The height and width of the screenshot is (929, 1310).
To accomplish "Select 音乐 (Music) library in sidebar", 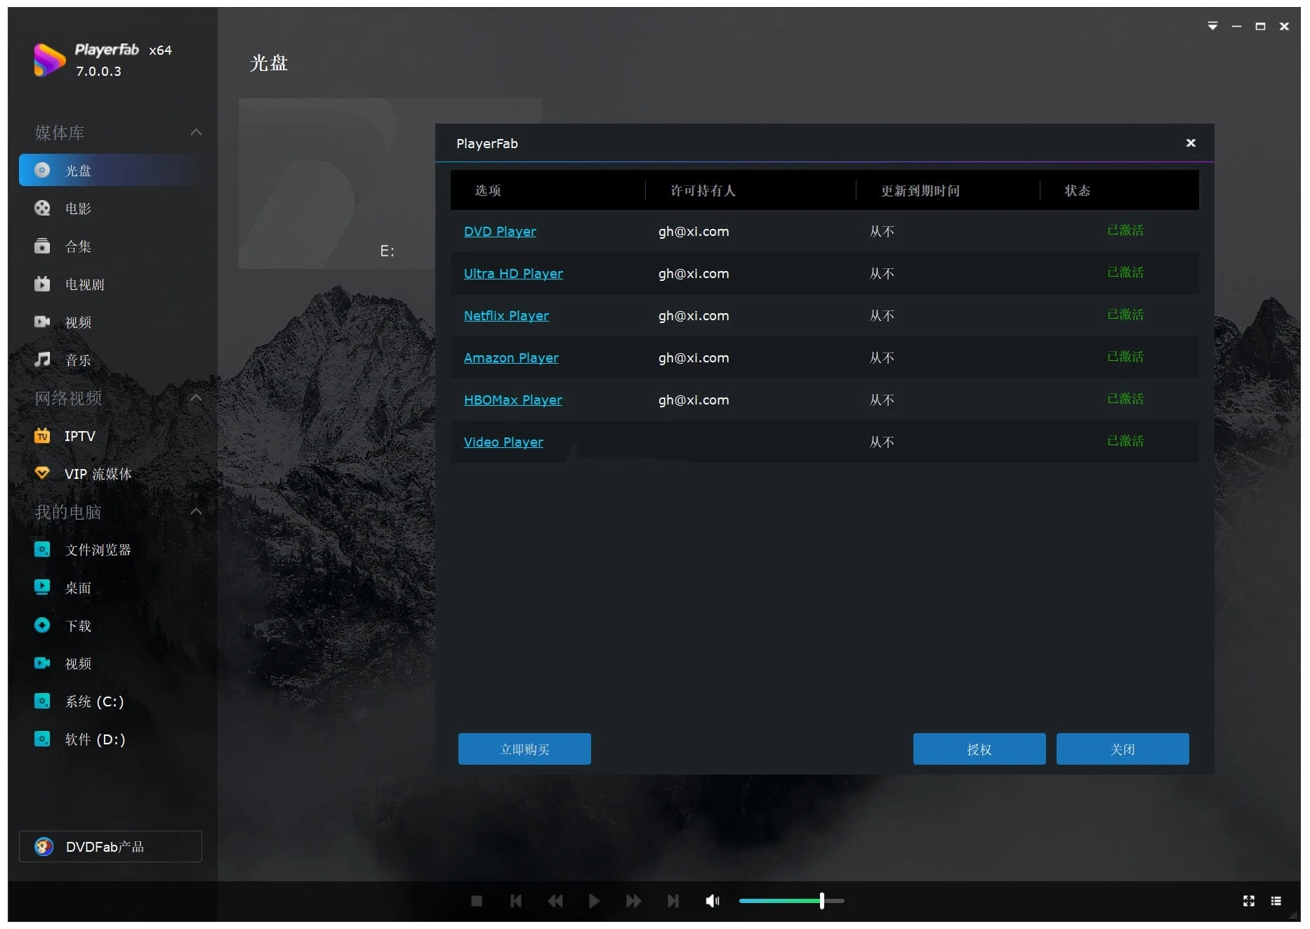I will (79, 360).
